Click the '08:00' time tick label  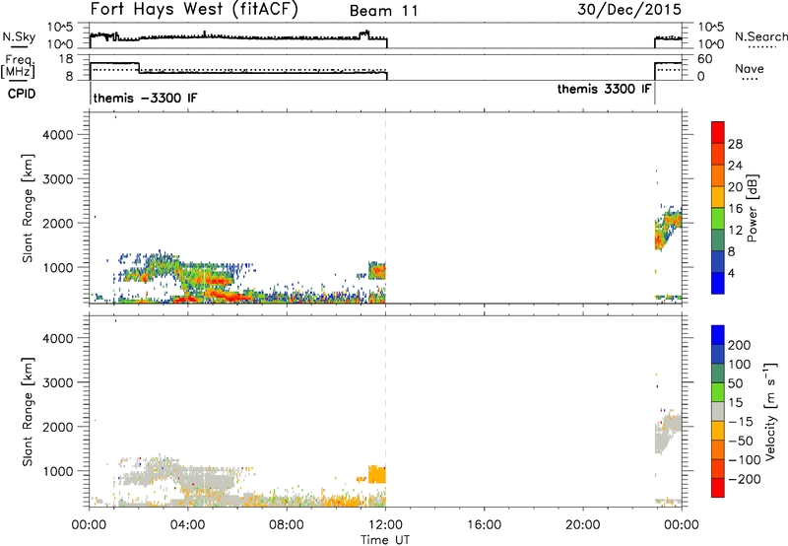[287, 525]
